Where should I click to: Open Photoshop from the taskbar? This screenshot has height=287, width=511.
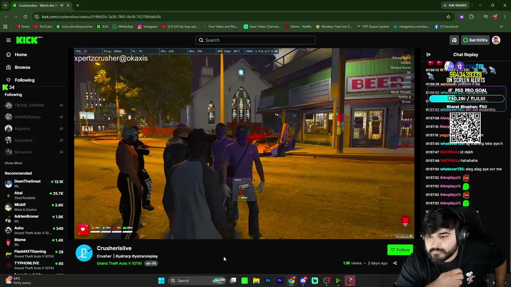click(268, 281)
